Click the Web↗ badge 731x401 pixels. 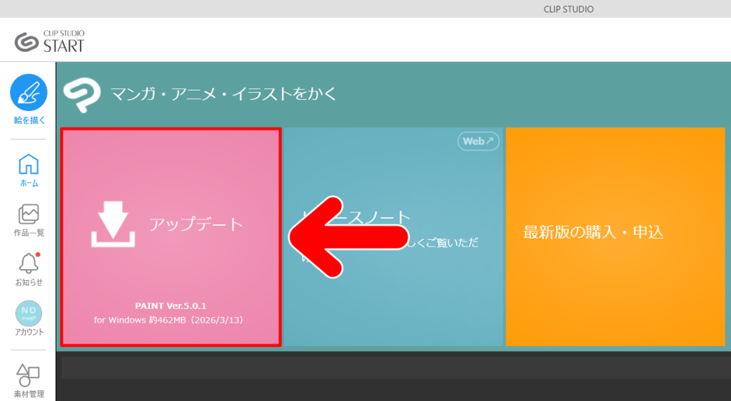pos(478,141)
